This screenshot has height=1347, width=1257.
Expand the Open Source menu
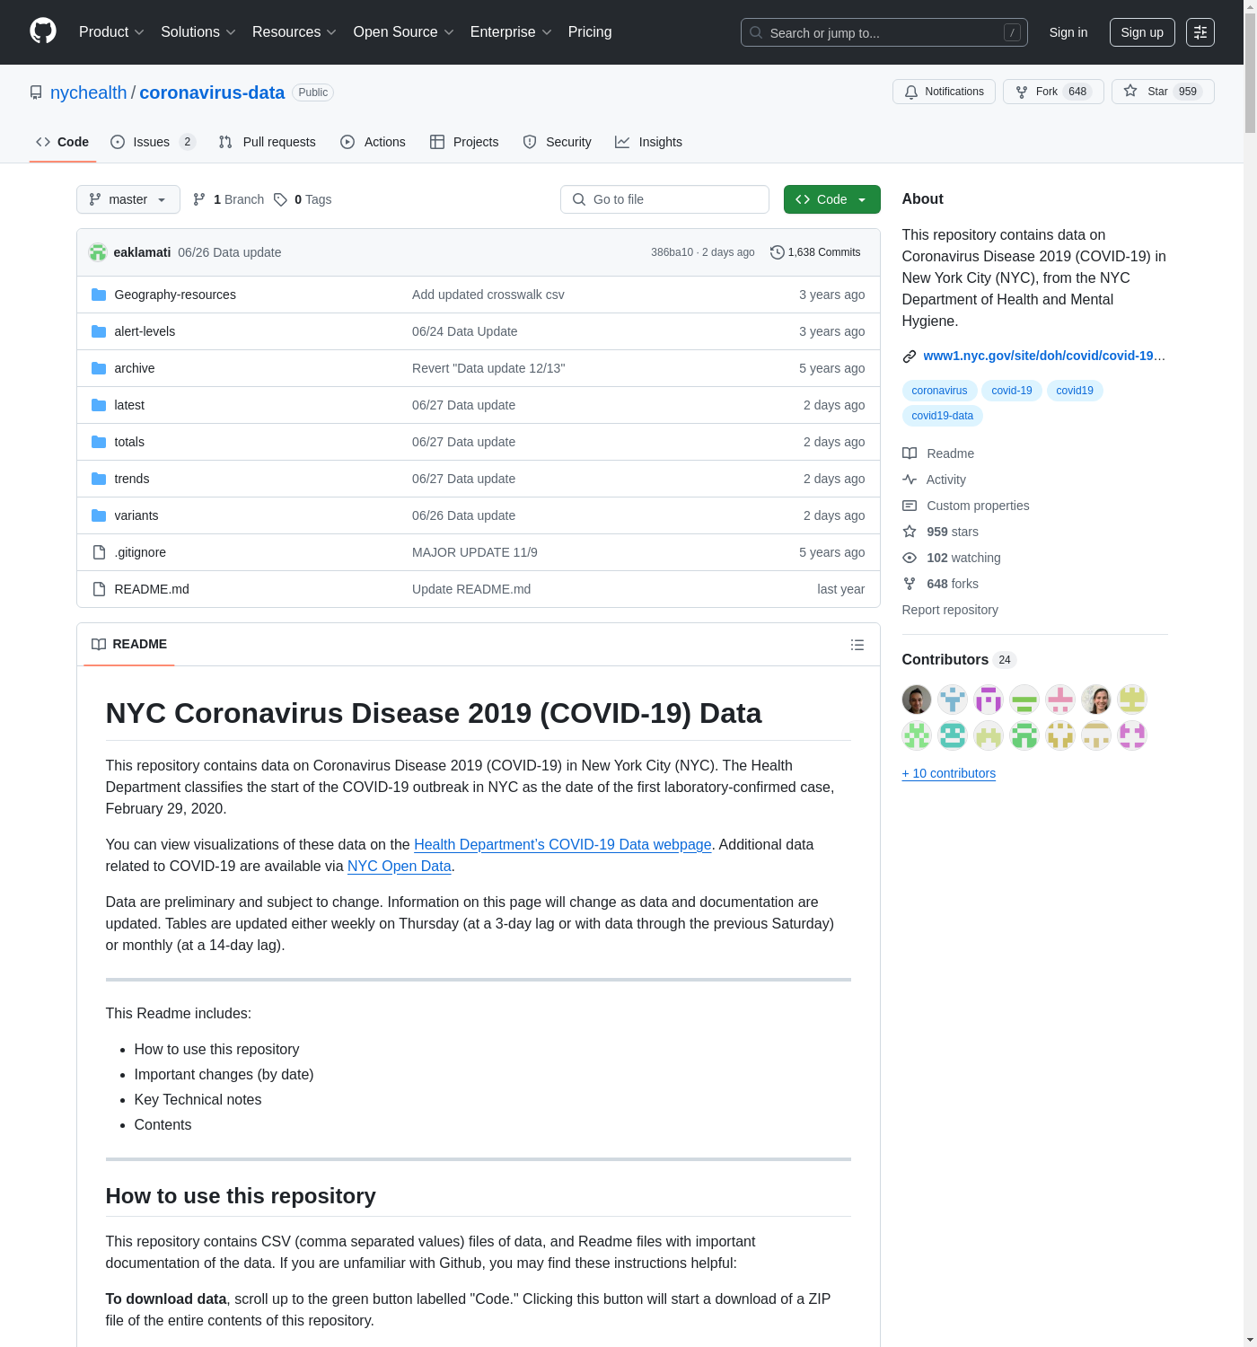coord(403,32)
